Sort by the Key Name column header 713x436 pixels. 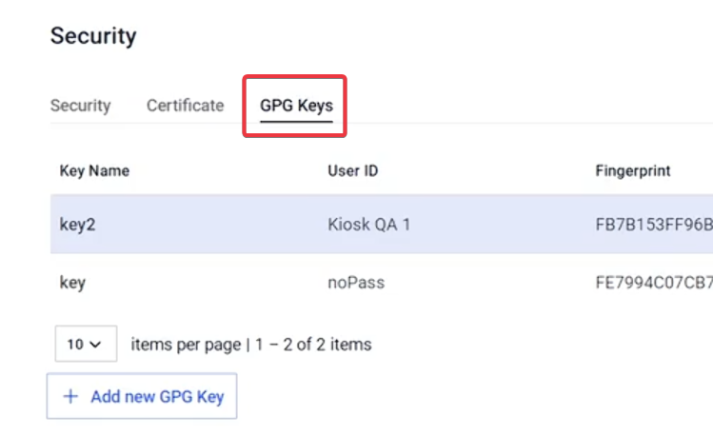point(94,171)
